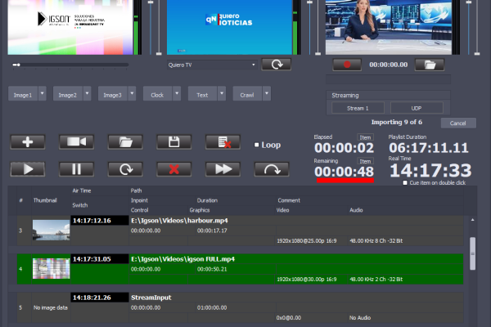Click the add item plus button
This screenshot has width=491, height=327.
click(x=27, y=141)
